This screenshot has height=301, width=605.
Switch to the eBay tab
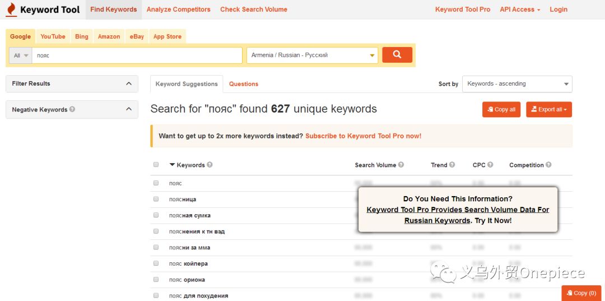click(137, 36)
